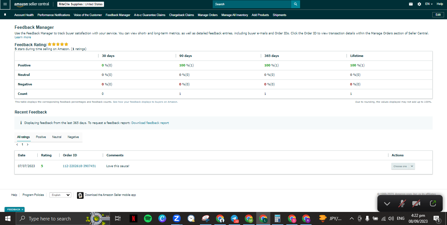Open Manage All Inventory
Viewport: 447px width, 225px height.
tap(235, 15)
